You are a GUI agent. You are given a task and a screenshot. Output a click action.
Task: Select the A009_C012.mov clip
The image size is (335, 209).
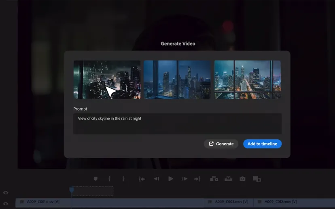point(294,203)
